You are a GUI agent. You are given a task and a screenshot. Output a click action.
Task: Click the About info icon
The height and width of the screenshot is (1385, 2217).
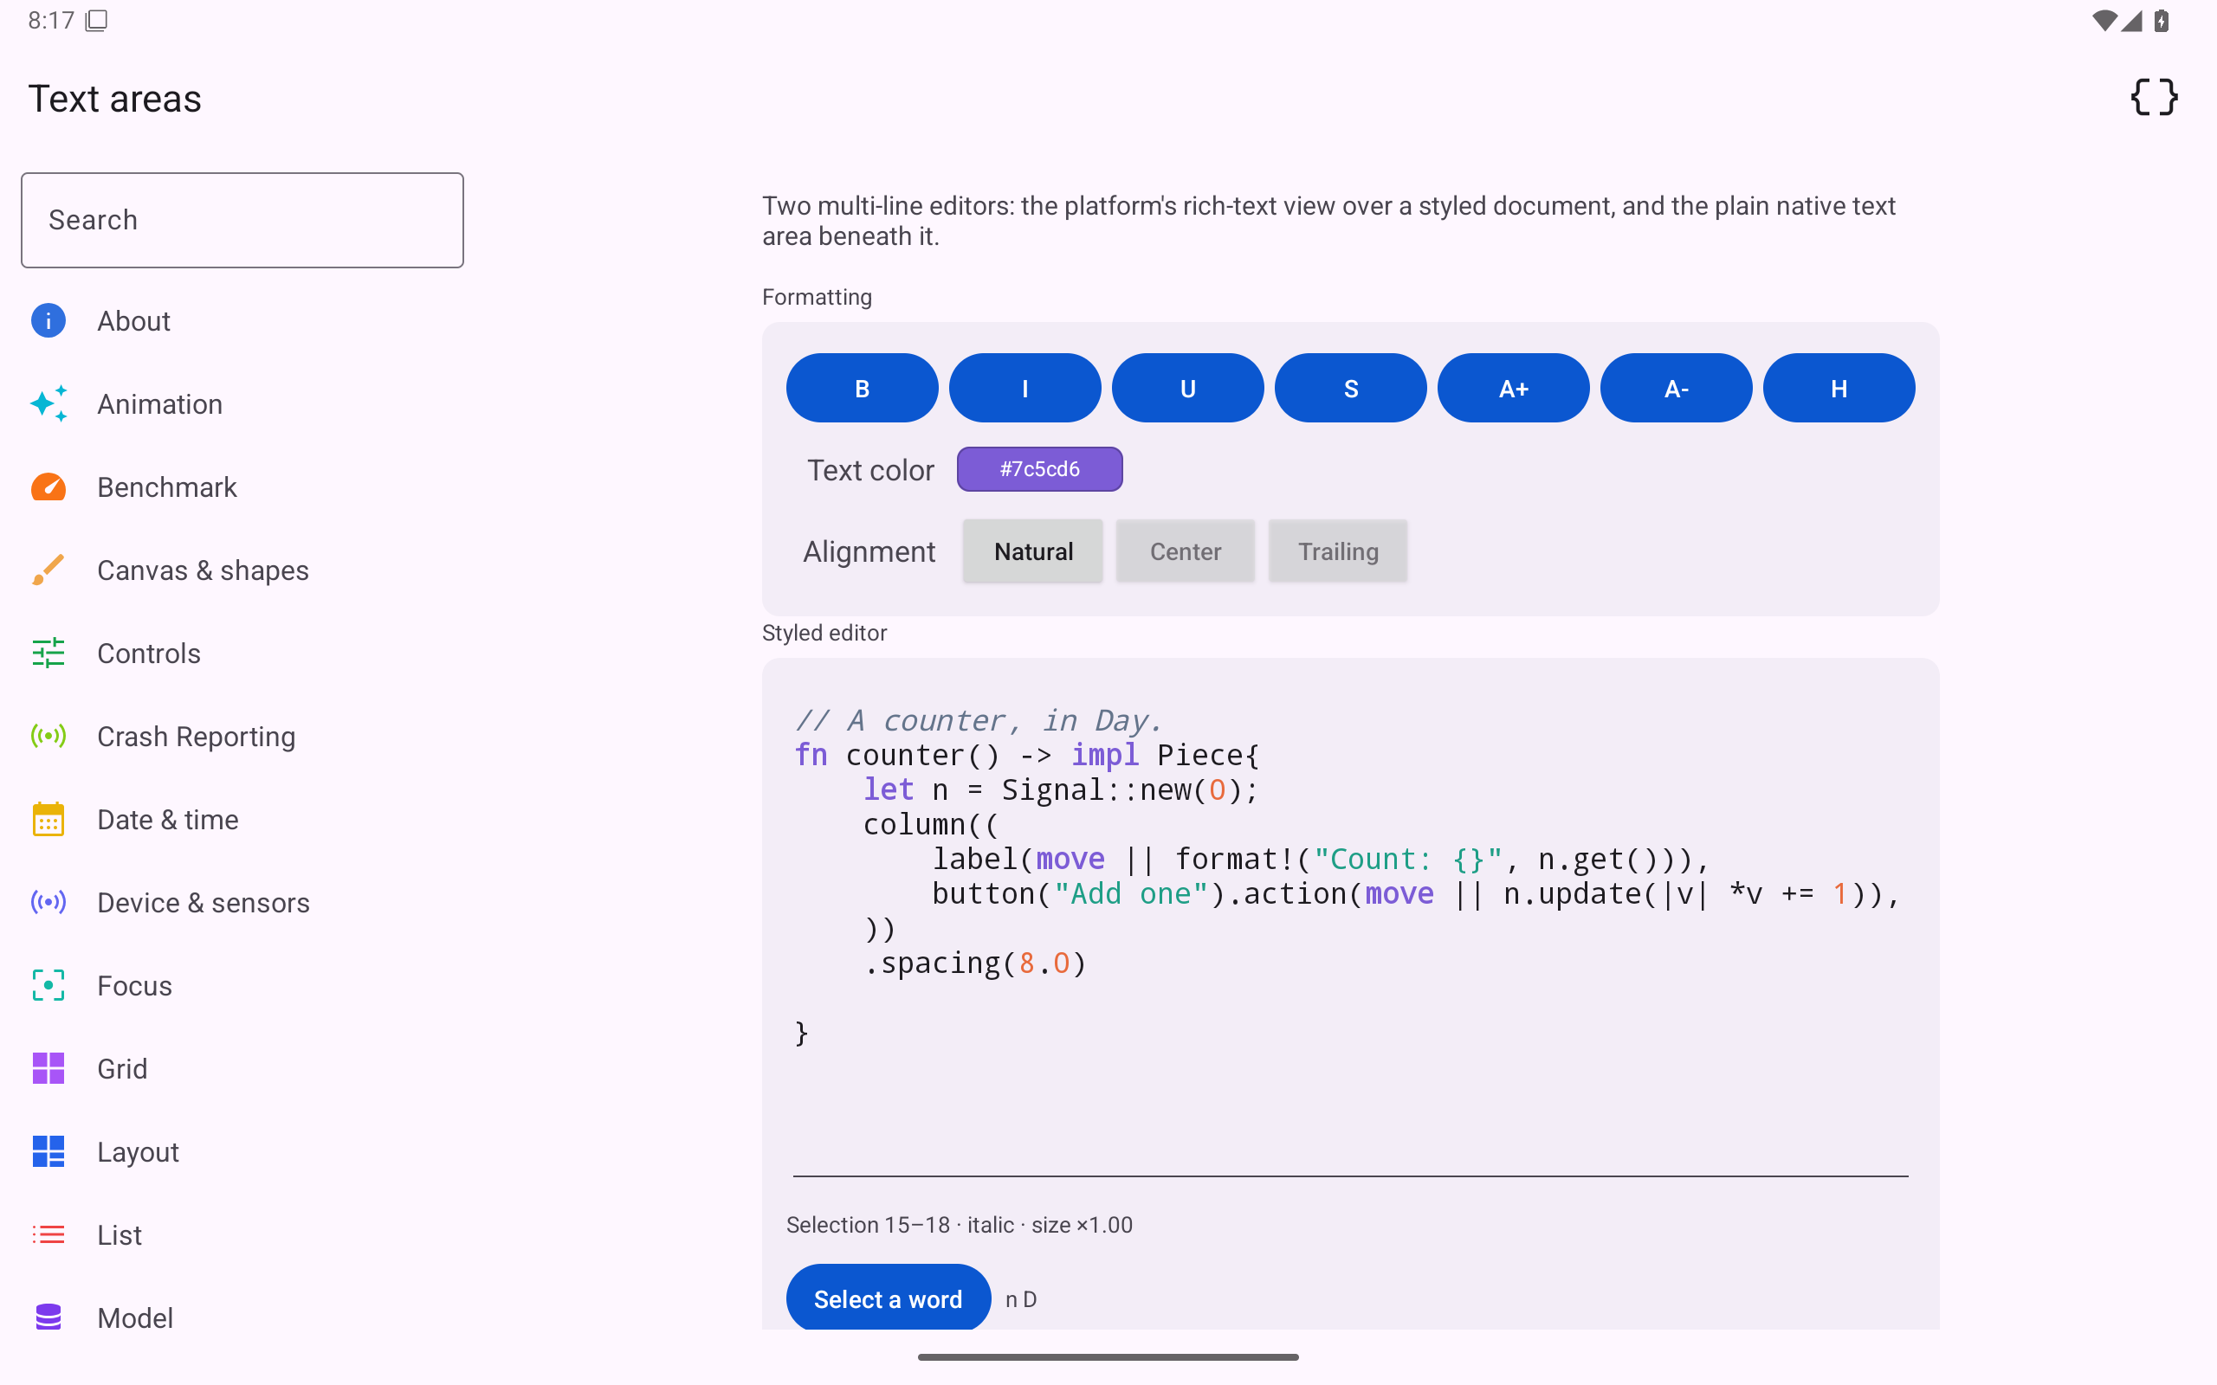[48, 320]
